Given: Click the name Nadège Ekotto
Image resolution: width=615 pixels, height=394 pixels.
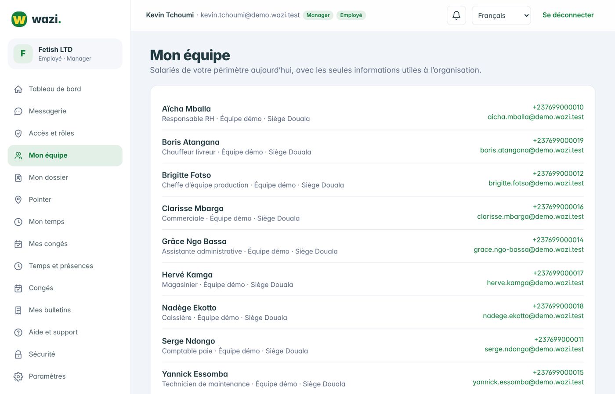Looking at the screenshot, I should tap(189, 308).
